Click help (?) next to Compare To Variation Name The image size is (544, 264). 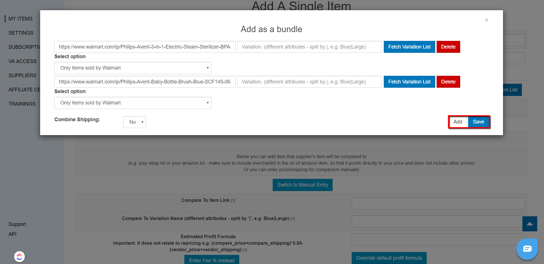tap(292, 219)
